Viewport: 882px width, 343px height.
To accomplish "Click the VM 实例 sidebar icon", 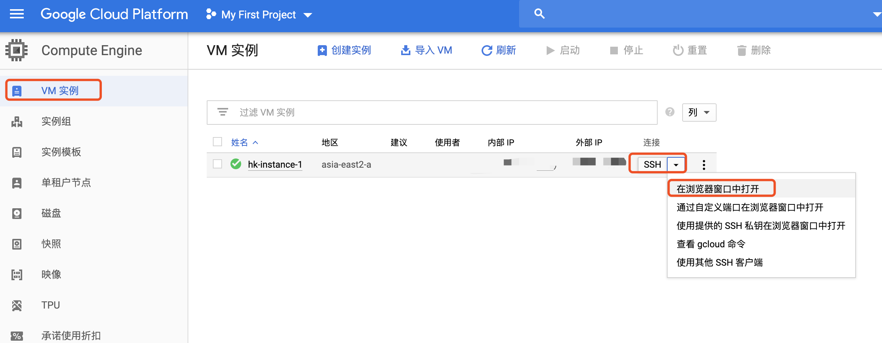I will coord(17,91).
